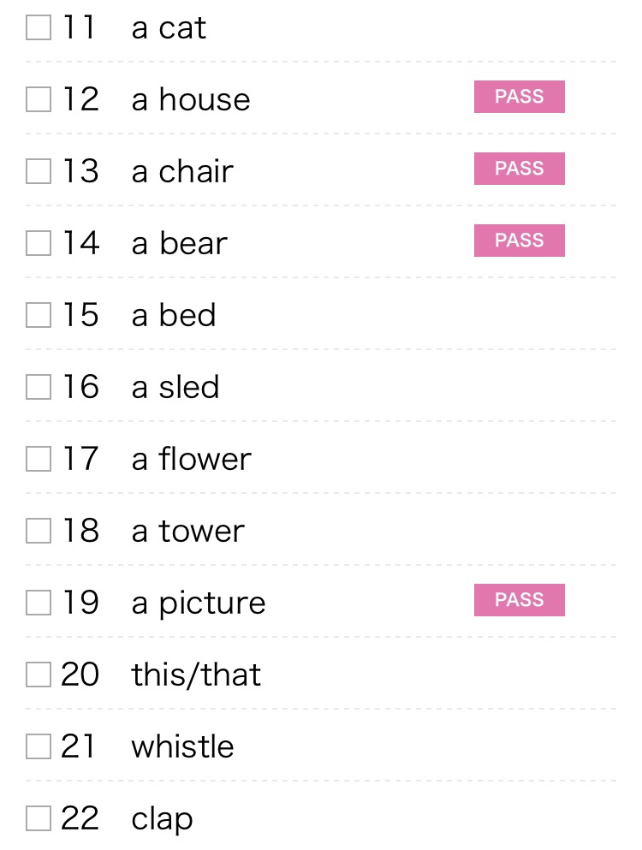
Task: Tick the checkbox for 22 clap
Action: coord(39,818)
